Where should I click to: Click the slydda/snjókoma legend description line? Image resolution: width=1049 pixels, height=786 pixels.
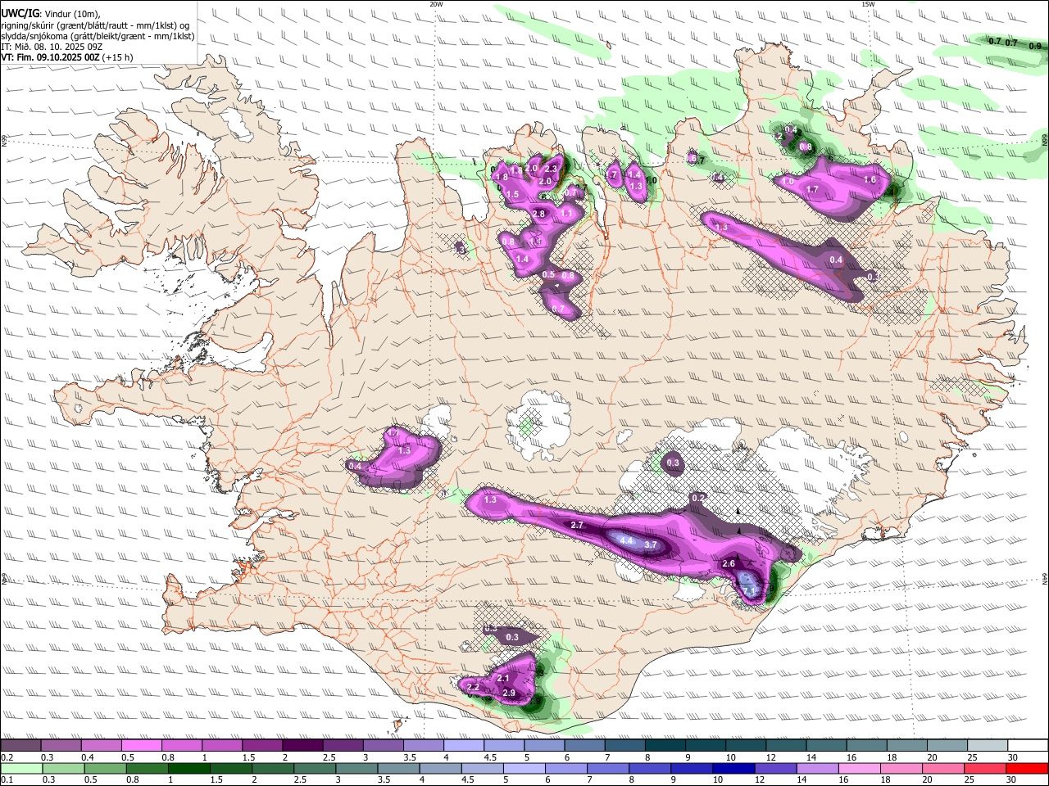point(98,36)
